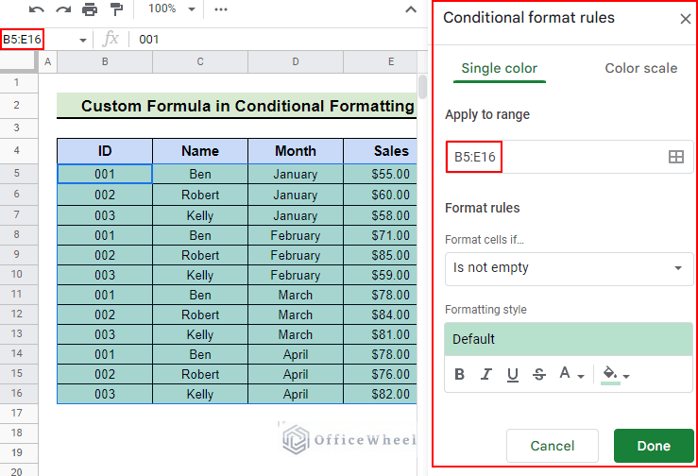Collapse the toolbar with the up chevron

tap(411, 9)
